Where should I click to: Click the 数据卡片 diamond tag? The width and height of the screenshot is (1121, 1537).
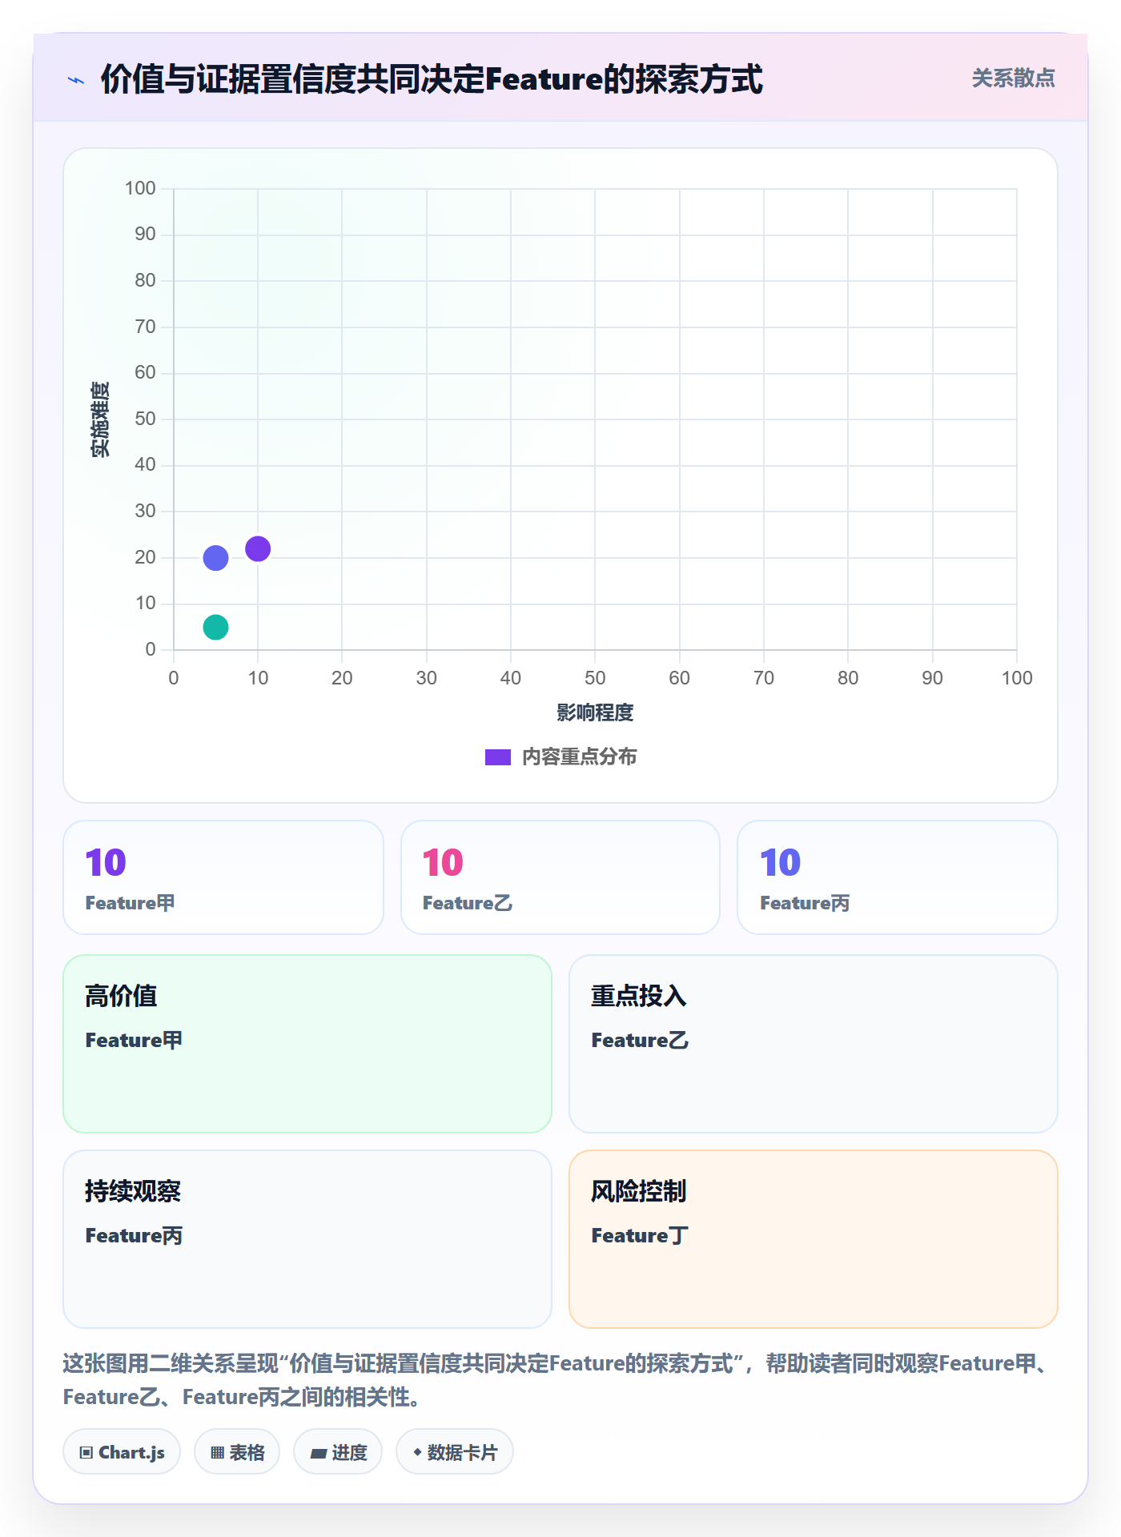click(x=455, y=1452)
